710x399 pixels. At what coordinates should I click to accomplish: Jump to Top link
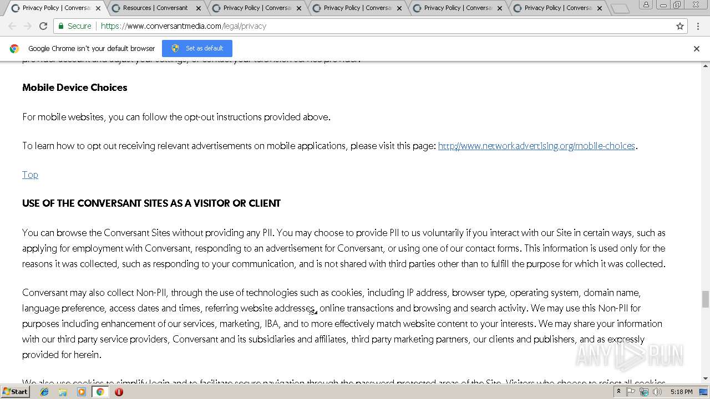coord(30,175)
